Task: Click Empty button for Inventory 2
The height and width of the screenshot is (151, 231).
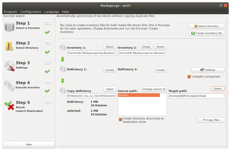Action: 146,47
